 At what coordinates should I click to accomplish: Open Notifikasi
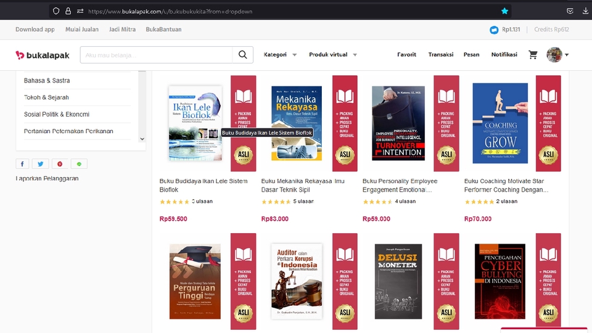pos(504,55)
